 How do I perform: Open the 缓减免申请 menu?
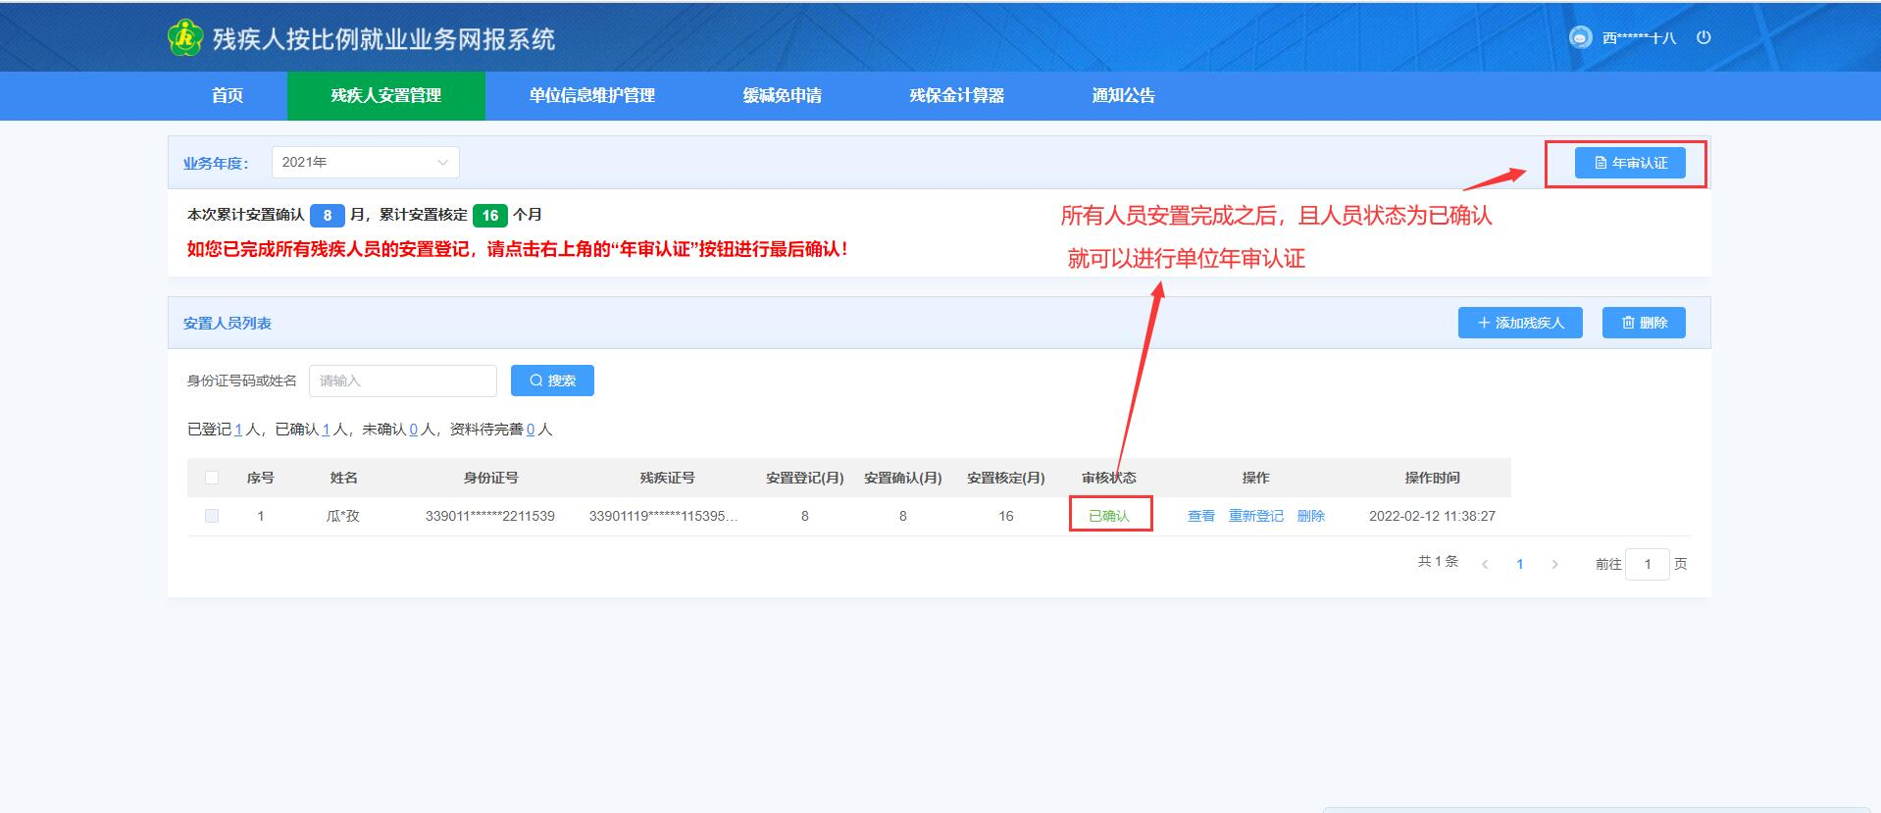click(x=782, y=95)
